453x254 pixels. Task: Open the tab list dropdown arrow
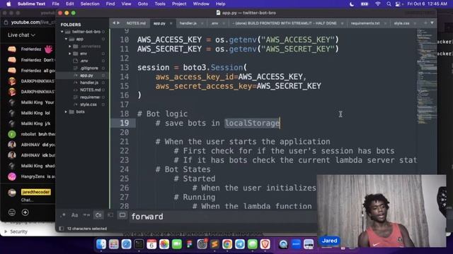tap(432, 23)
